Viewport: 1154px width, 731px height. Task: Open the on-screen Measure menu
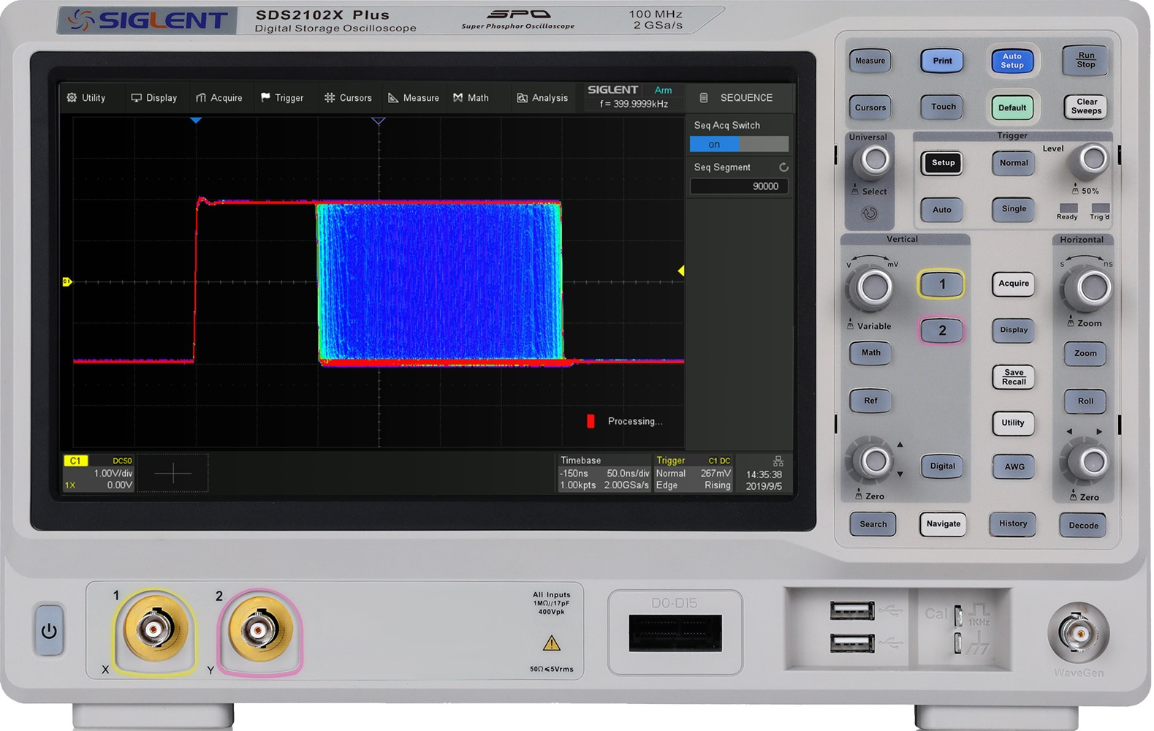pyautogui.click(x=414, y=98)
